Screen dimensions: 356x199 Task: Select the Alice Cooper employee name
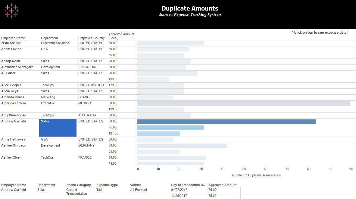click(11, 85)
